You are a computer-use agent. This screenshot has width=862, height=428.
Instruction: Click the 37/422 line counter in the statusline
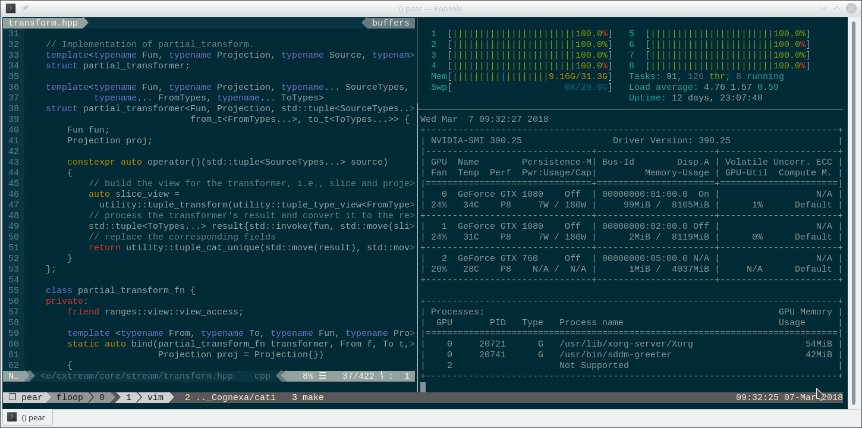358,376
